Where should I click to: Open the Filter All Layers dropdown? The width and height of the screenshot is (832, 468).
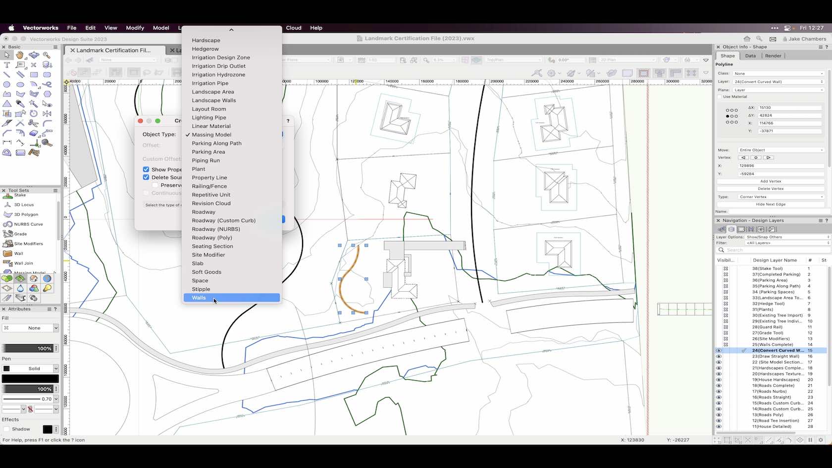point(787,243)
